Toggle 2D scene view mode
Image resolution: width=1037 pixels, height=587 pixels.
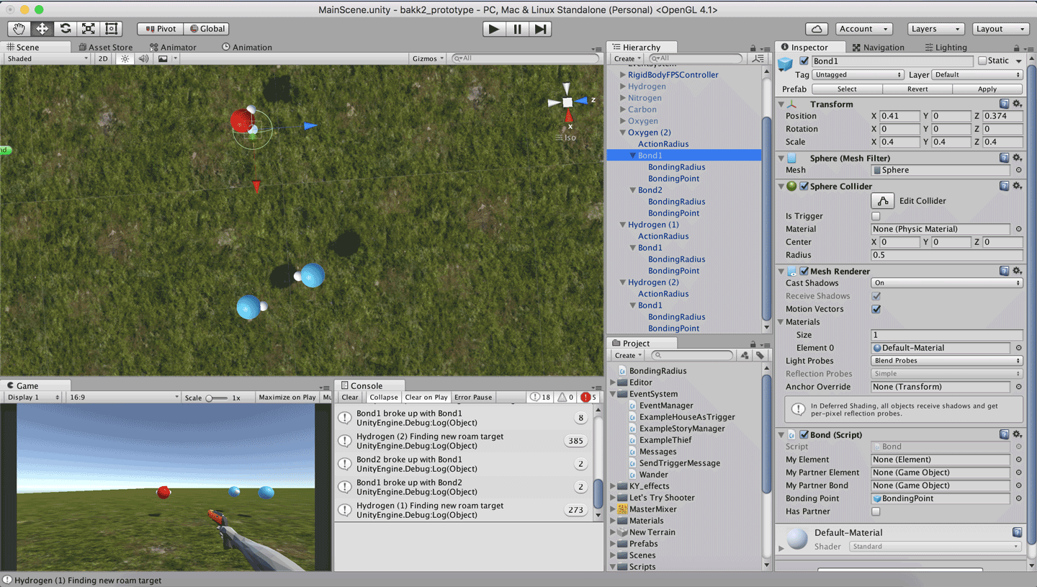(x=104, y=58)
